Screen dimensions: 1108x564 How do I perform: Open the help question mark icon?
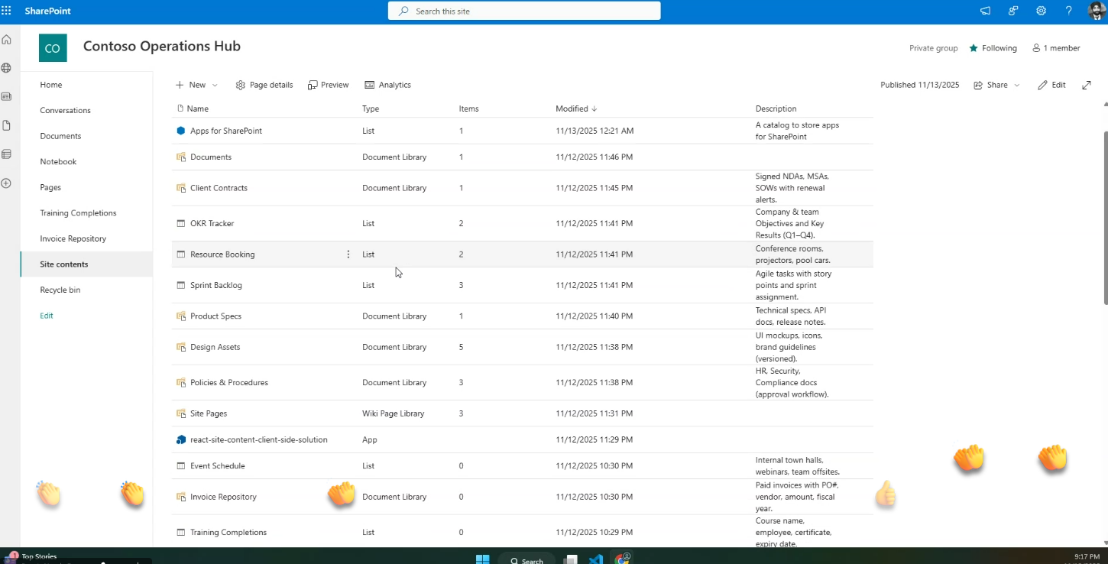click(x=1069, y=11)
